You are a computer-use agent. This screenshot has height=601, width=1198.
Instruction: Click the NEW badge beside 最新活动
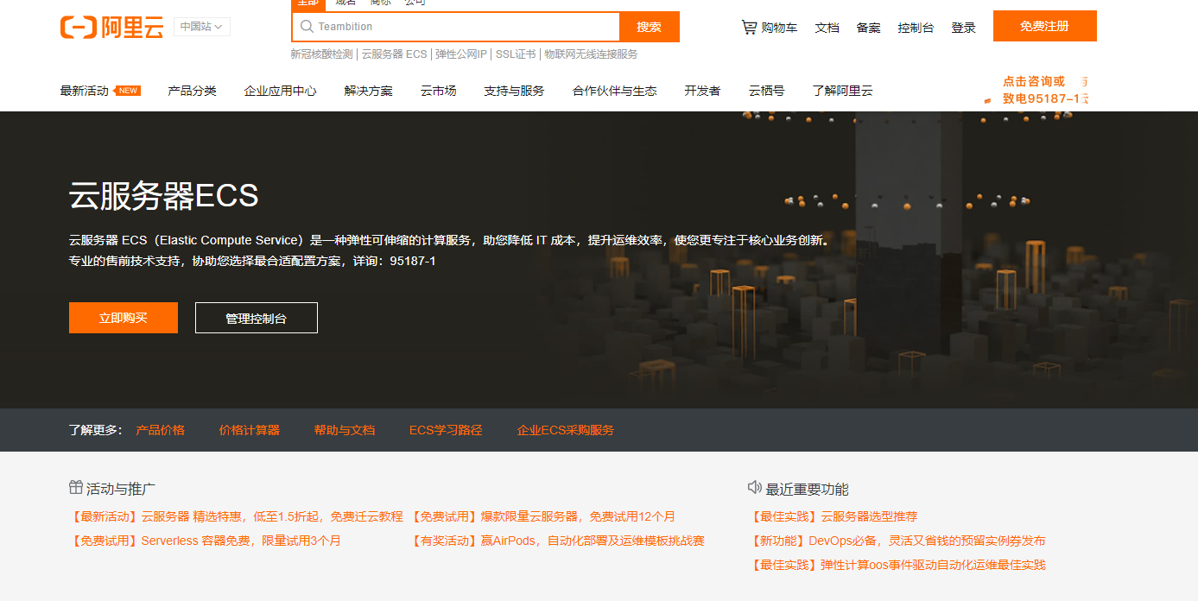coord(128,91)
